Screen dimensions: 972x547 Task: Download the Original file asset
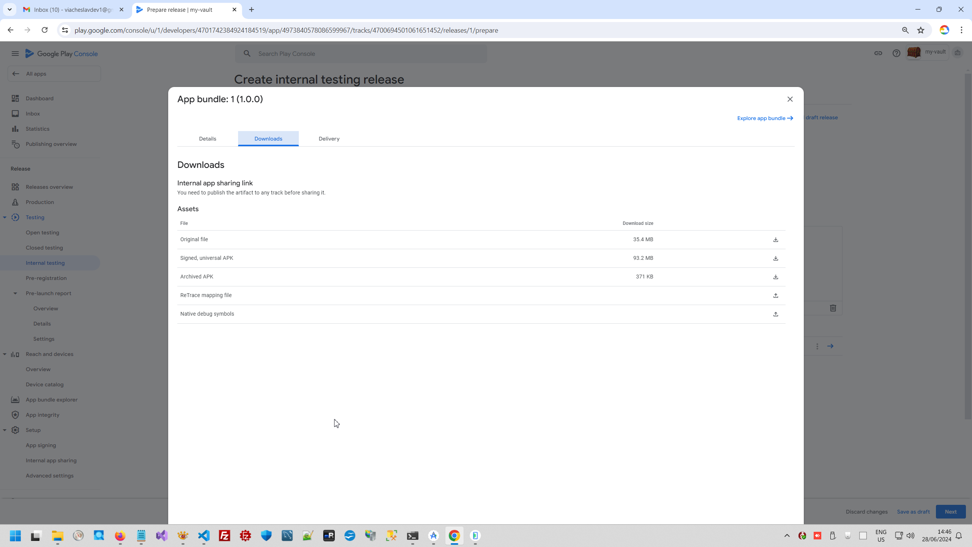click(x=775, y=240)
